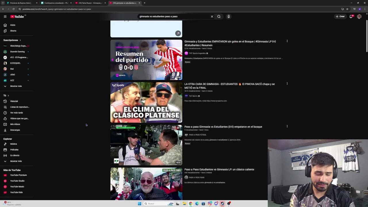Run search with the magnifier button
Screen dimensions: 368x207
(x=219, y=16)
